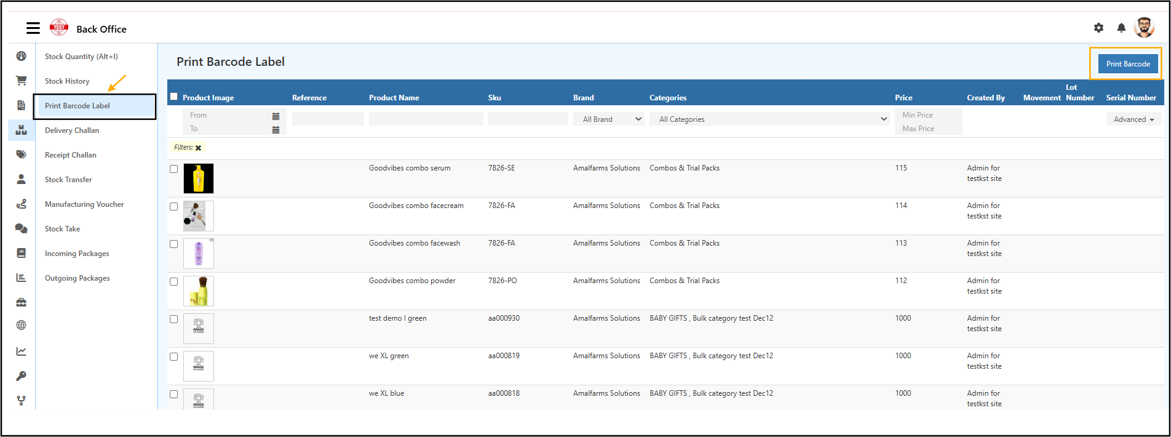Click the Back Office logo
Image resolution: width=1171 pixels, height=437 pixels.
pos(59,26)
